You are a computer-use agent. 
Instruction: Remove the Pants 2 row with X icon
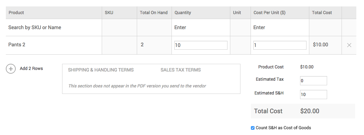point(349,45)
